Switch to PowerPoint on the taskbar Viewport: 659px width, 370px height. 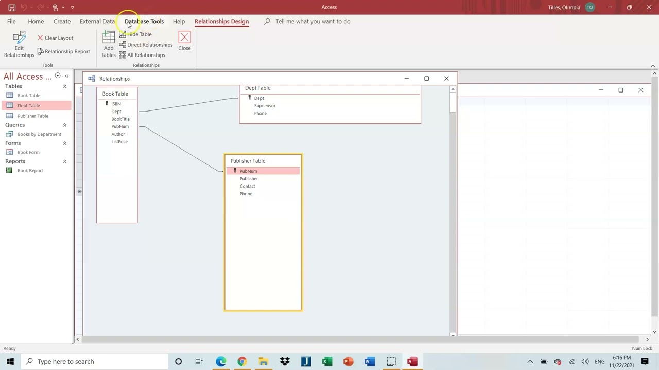(x=349, y=361)
